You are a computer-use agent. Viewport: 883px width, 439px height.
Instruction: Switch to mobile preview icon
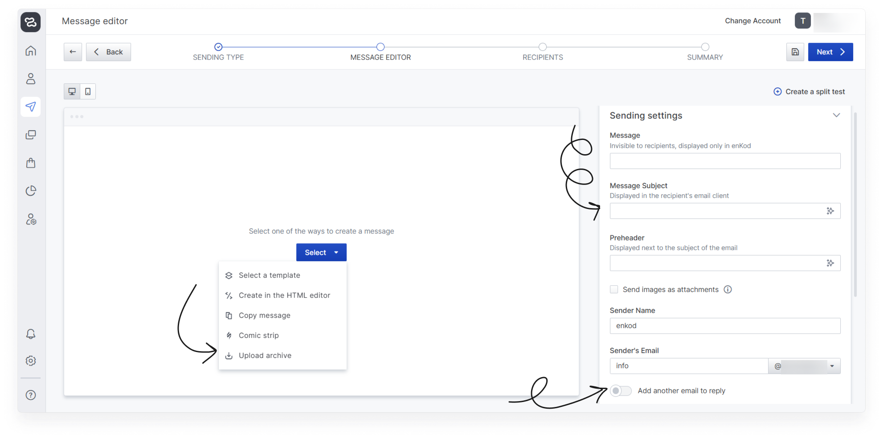[x=88, y=91]
